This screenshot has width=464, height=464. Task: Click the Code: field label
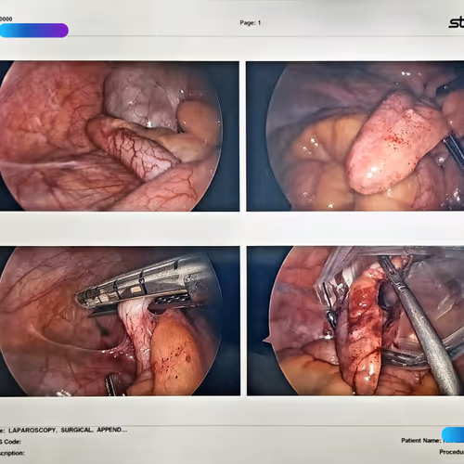click(x=10, y=442)
